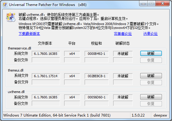Close the Universal Theme Patcher window
The image size is (172, 121).
point(162,4)
